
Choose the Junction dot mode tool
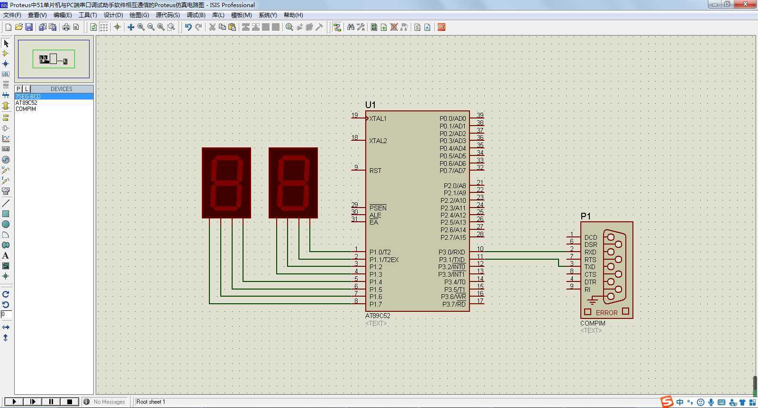tap(6, 64)
